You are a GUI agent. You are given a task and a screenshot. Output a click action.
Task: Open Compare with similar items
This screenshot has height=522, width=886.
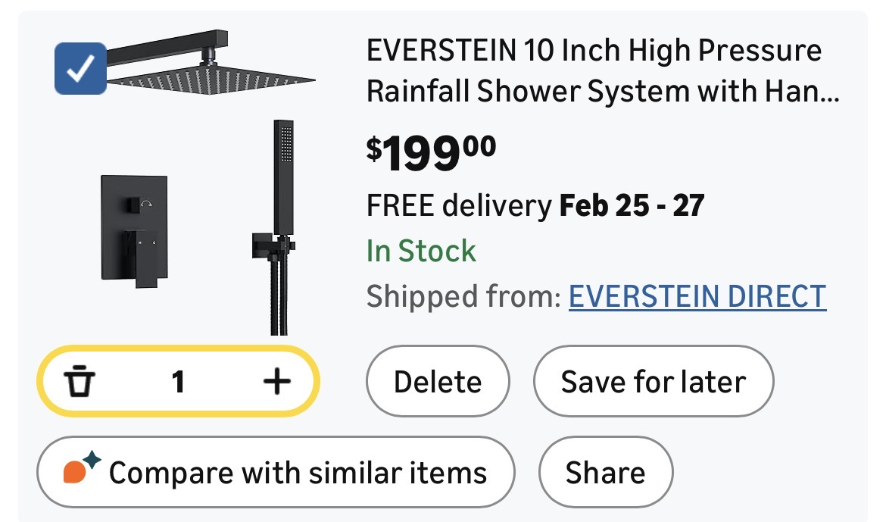point(298,473)
